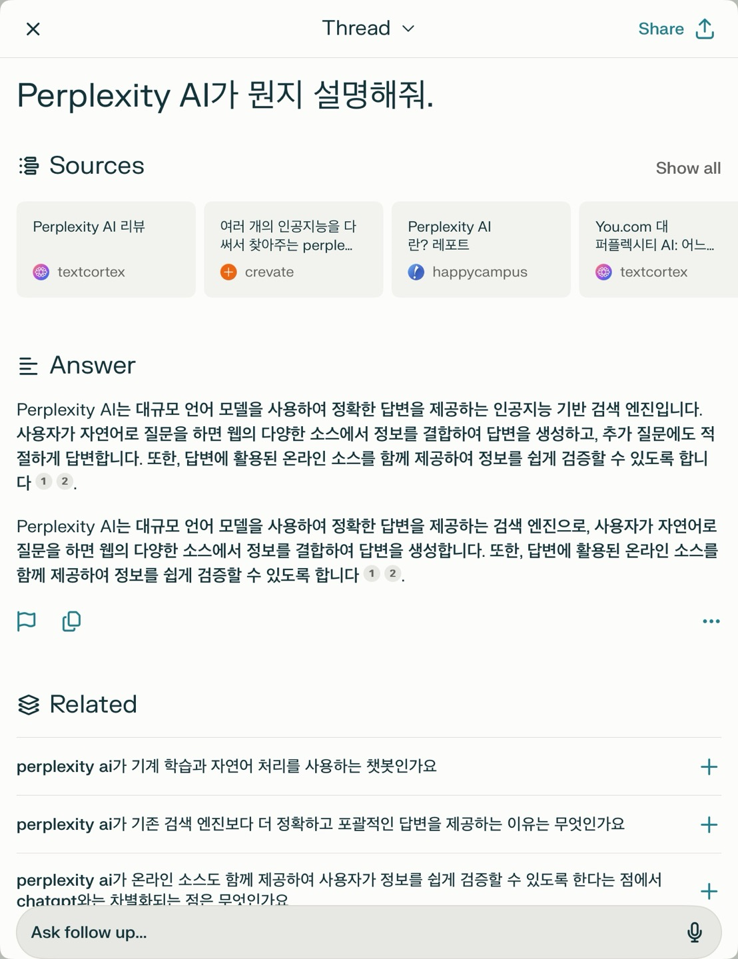Tap the microphone voice input icon

694,932
